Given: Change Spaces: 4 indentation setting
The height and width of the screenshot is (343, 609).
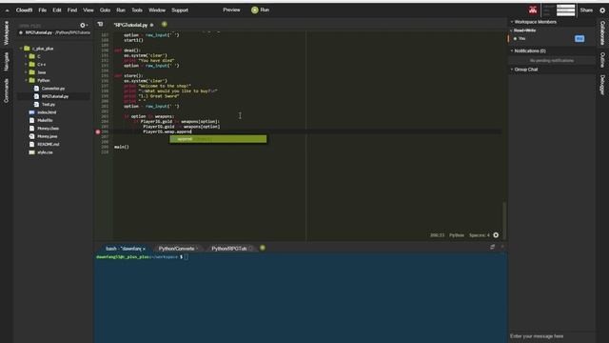Looking at the screenshot, I should [x=479, y=235].
